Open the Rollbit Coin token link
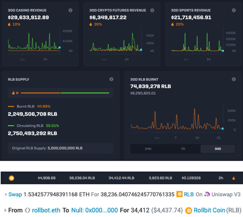 [209, 210]
